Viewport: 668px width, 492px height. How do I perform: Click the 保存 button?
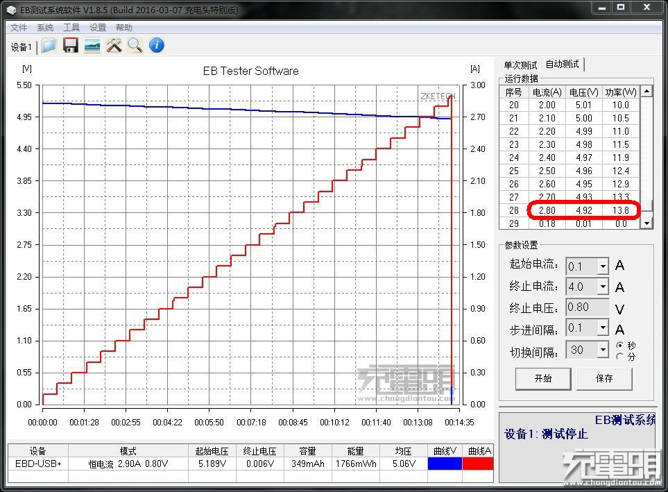point(604,378)
